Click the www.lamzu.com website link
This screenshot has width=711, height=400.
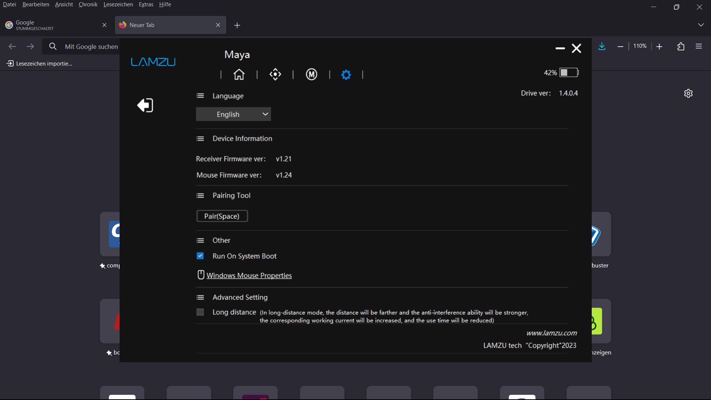[551, 333]
